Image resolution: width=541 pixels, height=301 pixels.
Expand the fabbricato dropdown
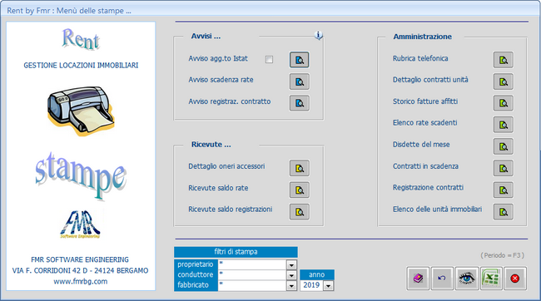pos(291,286)
